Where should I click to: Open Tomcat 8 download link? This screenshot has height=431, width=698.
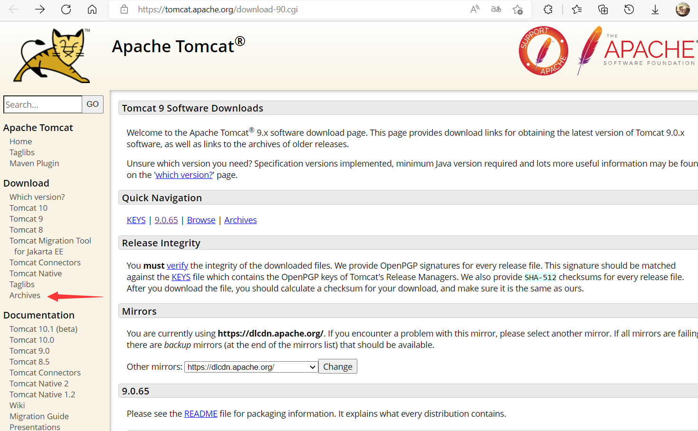tap(26, 230)
